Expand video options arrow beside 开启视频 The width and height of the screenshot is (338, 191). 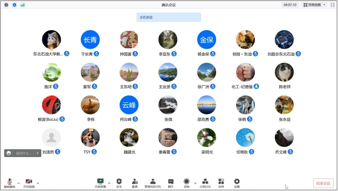[38, 183]
